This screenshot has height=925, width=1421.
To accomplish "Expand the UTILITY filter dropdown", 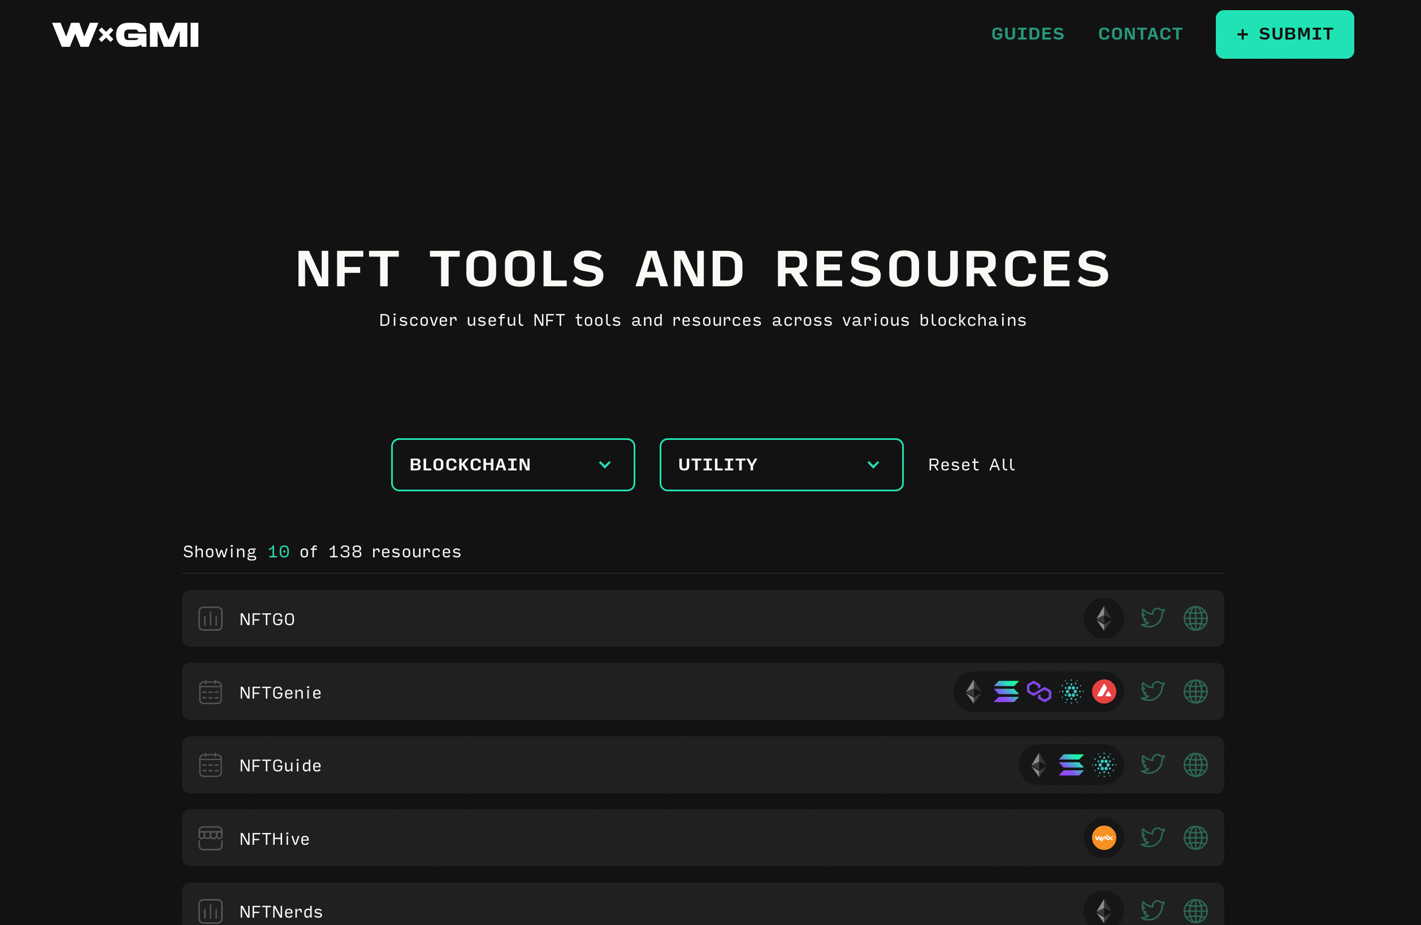I will coord(781,465).
